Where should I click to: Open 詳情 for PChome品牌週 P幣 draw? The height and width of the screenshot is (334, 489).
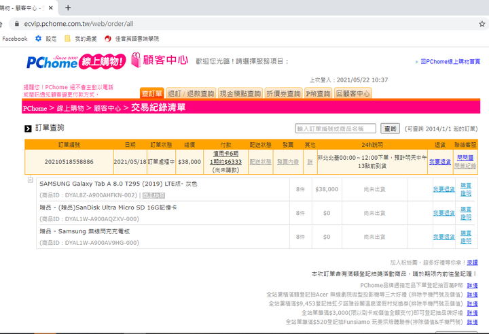(x=472, y=285)
